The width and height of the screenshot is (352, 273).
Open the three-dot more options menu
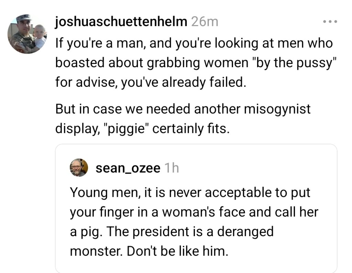(330, 22)
